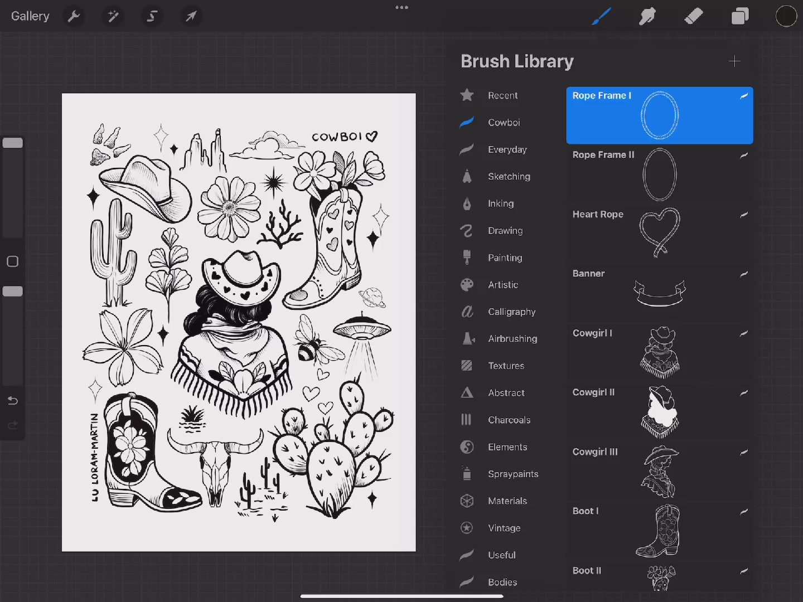Tap the paintbrush tool icon
Viewport: 803px width, 602px height.
click(x=601, y=16)
